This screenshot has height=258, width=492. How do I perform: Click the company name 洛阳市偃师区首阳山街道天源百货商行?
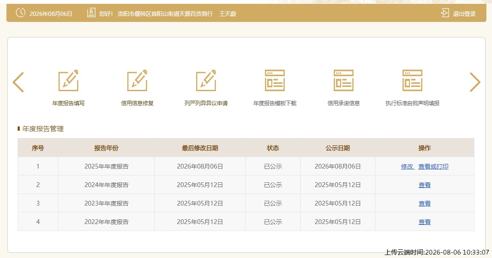(x=165, y=14)
